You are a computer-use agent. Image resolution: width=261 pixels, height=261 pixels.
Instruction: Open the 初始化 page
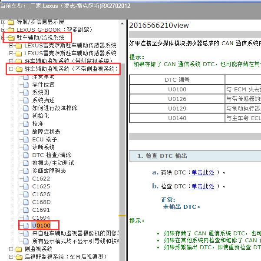click(x=40, y=116)
